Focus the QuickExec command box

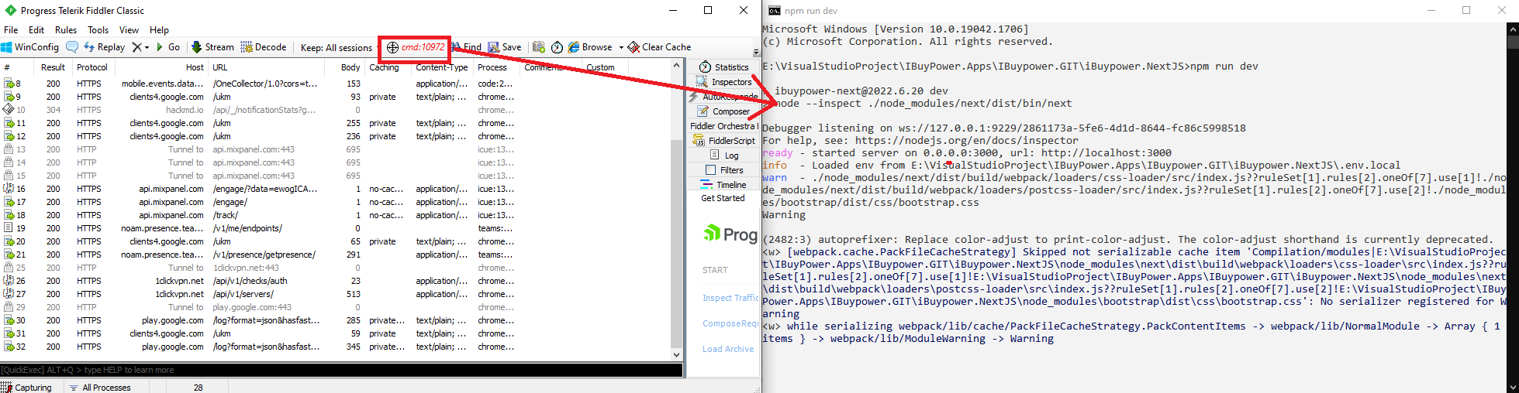click(x=341, y=370)
